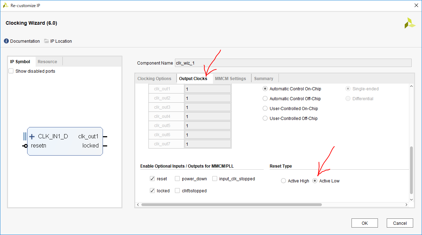
Task: Click the OK button
Action: (x=365, y=223)
